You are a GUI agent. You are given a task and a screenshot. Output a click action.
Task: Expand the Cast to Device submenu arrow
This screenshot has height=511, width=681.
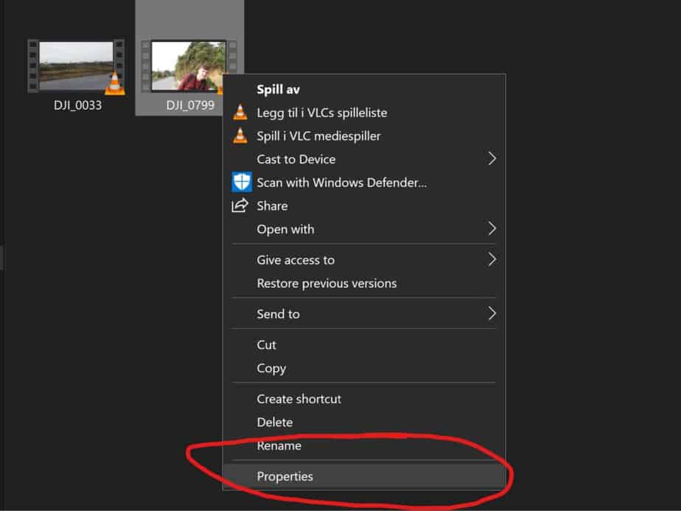click(492, 159)
